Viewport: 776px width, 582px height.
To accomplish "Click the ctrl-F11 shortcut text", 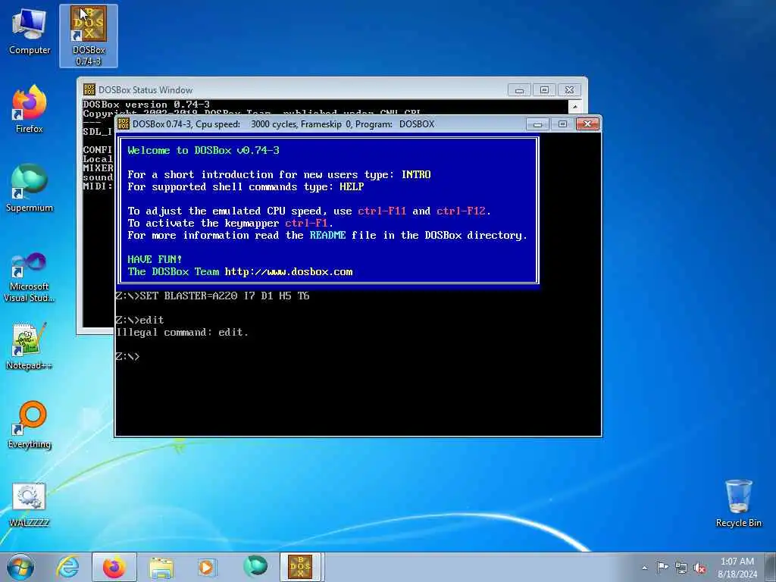I will point(382,211).
